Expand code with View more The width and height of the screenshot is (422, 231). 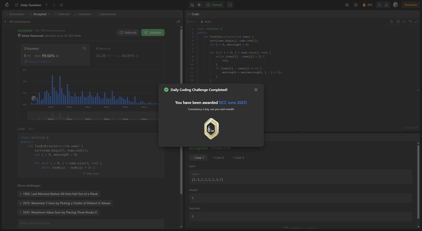coord(91,173)
